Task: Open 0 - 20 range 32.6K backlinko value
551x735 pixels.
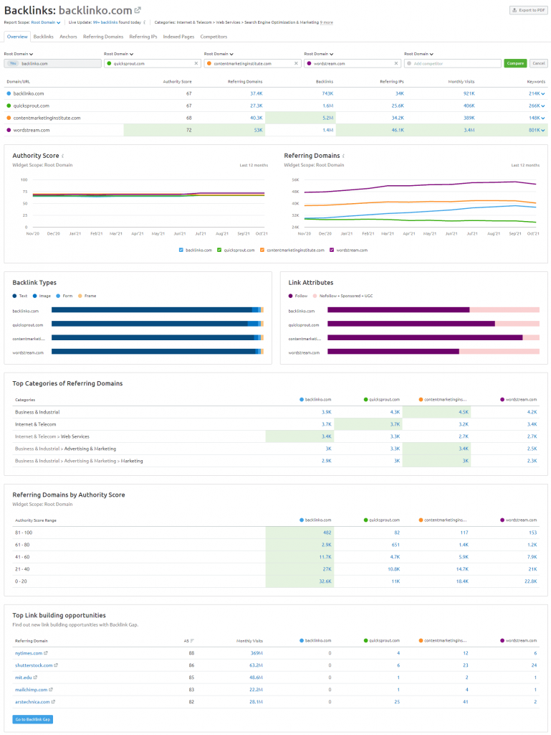Action: pos(325,581)
